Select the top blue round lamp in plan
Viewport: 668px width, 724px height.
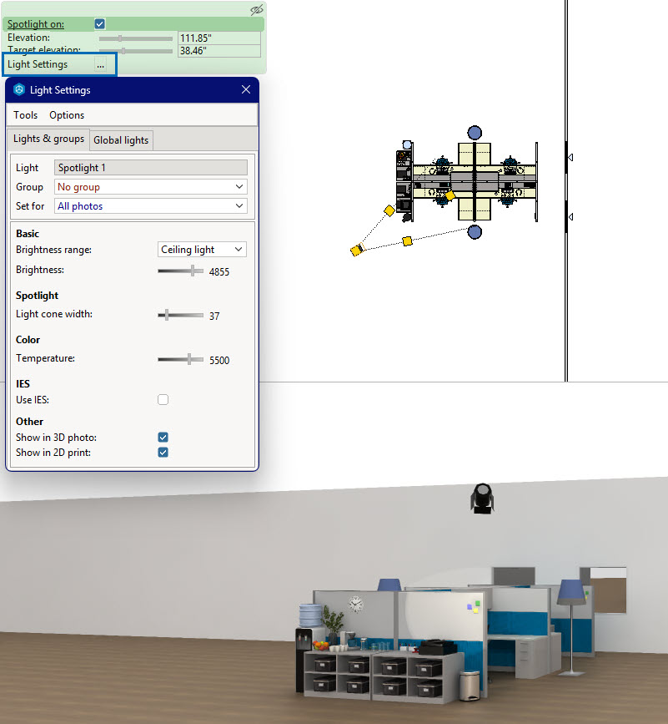point(475,133)
